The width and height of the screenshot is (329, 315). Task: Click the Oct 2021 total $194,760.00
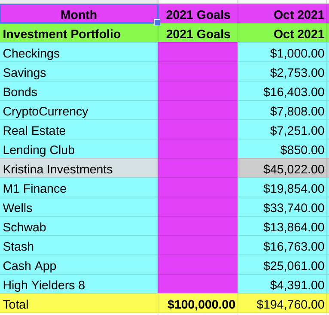pos(283,304)
